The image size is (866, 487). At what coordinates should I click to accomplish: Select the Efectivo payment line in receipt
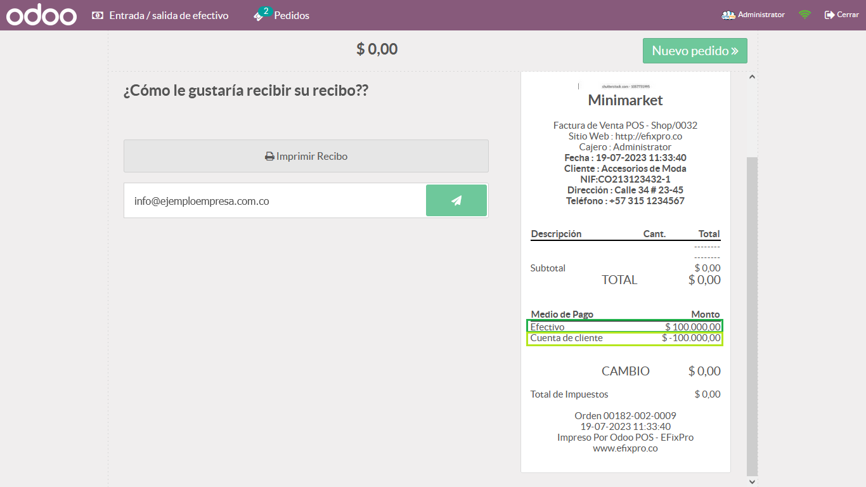pos(624,327)
